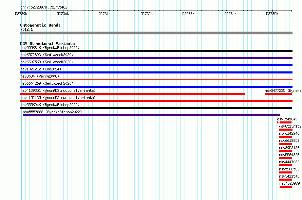This screenshot has height=200, width=302.
Task: Select the dgv8513n152 variant label
Action: [x=290, y=126]
